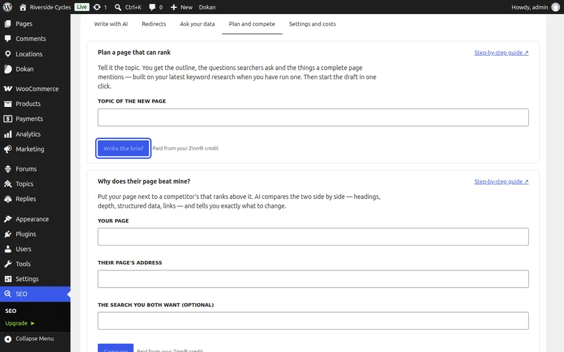Click into the Your page field

tap(313, 236)
